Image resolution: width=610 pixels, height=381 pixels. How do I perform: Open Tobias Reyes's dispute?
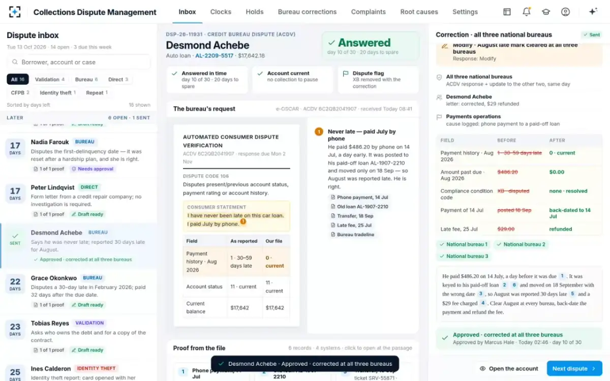[79, 336]
